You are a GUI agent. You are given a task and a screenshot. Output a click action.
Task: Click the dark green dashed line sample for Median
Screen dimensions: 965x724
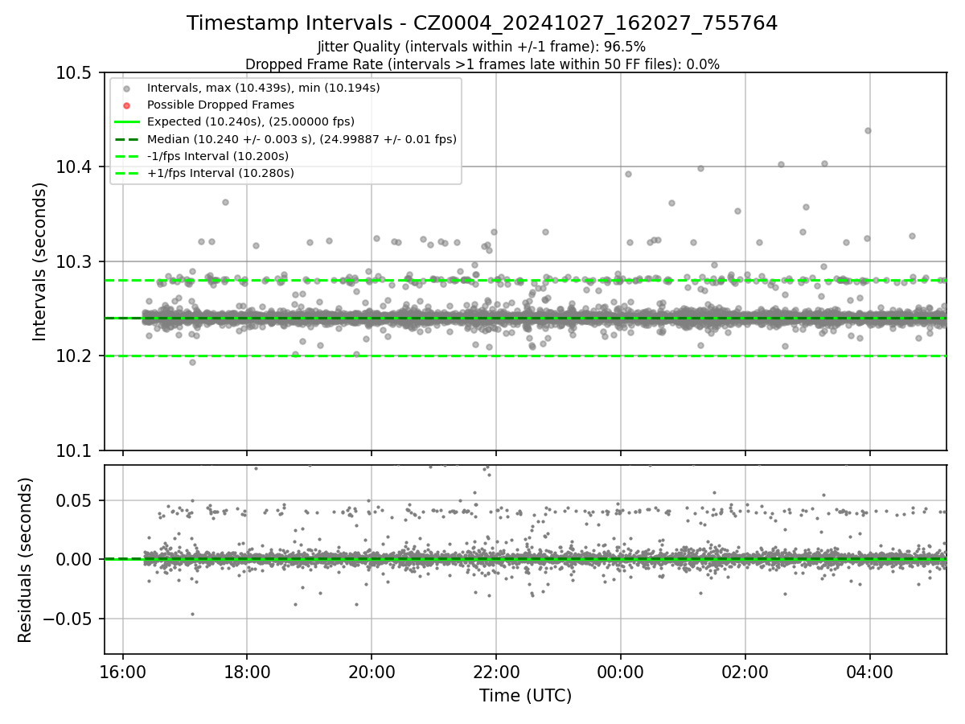[x=126, y=139]
